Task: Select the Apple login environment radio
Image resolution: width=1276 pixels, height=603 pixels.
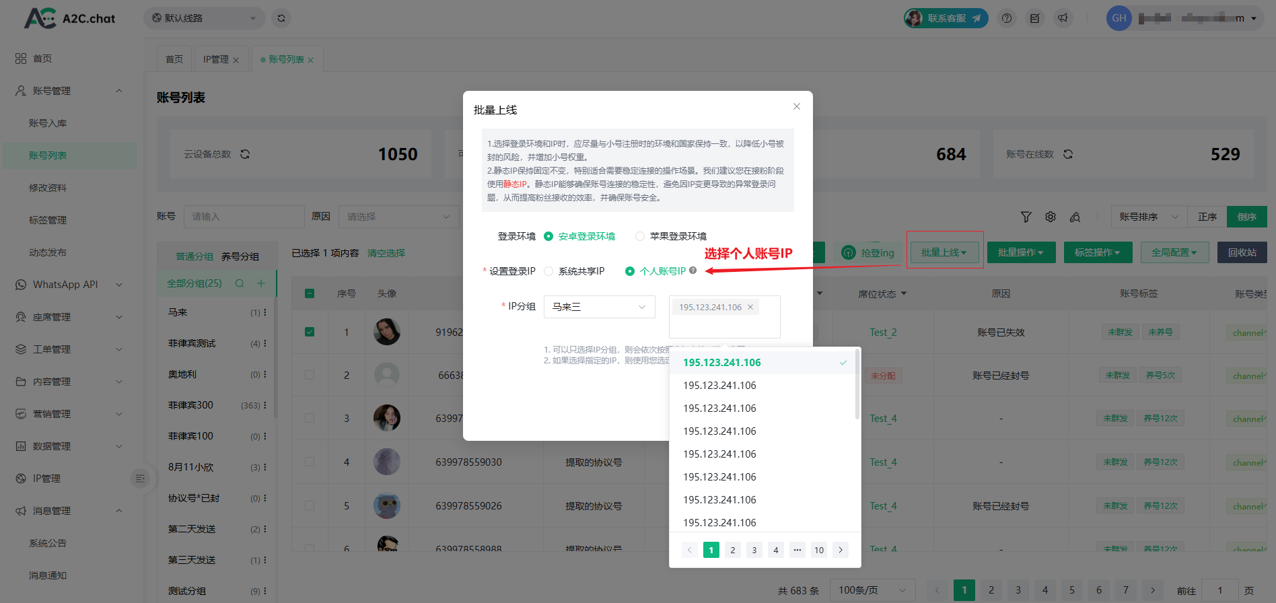Action: coord(640,236)
